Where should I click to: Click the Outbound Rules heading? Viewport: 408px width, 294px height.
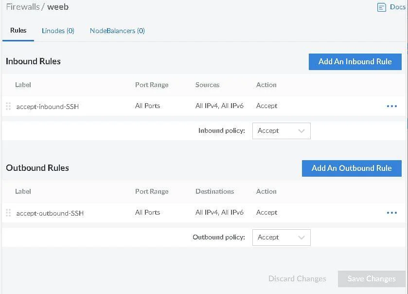point(37,168)
